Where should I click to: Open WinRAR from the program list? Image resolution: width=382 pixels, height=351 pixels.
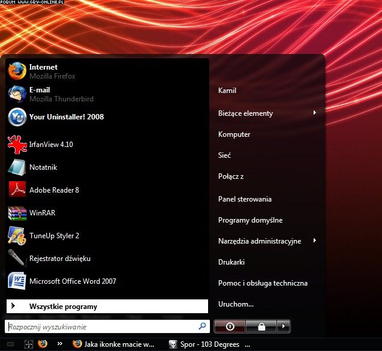point(42,213)
